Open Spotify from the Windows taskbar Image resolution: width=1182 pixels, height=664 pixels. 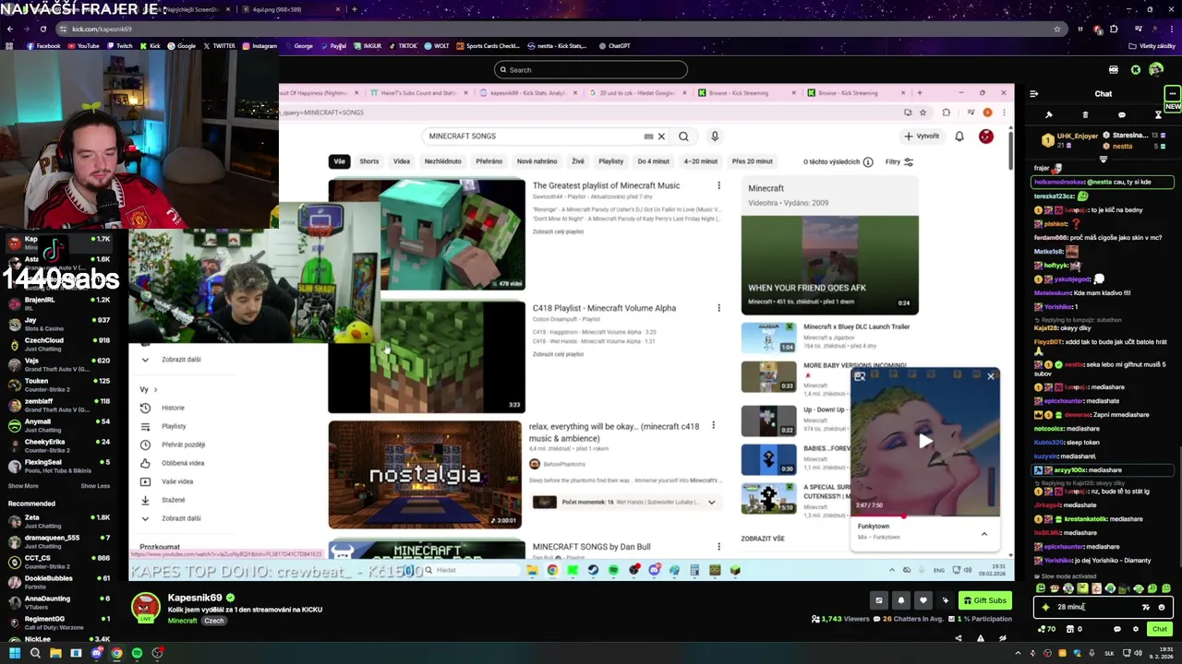click(137, 653)
